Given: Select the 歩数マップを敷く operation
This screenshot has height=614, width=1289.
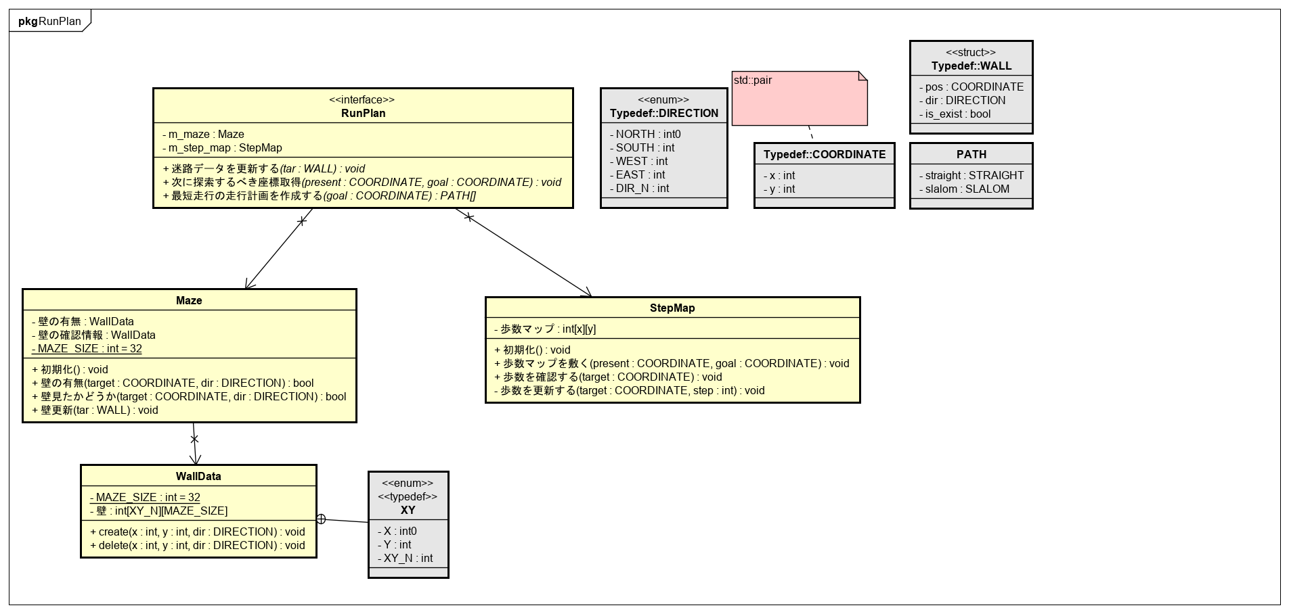Looking at the screenshot, I should point(672,363).
